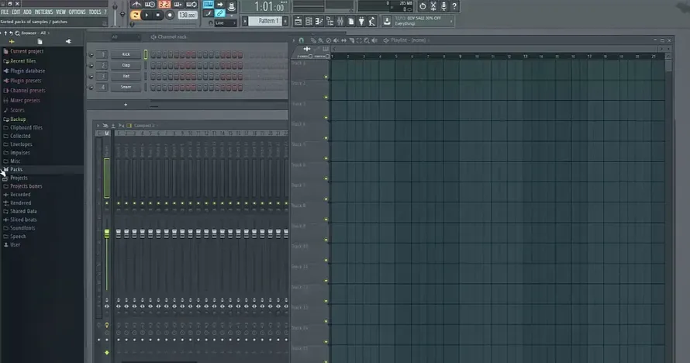The image size is (690, 363).
Task: Open the piano roll from toolbar
Action: pos(319,21)
